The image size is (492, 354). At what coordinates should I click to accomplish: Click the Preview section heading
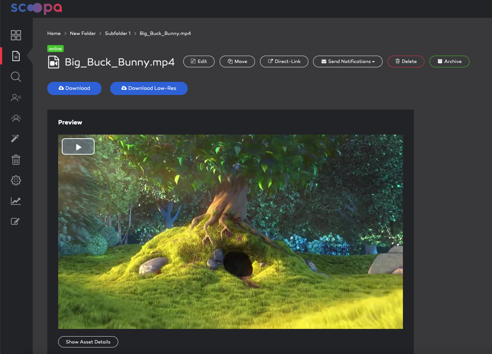(x=70, y=123)
